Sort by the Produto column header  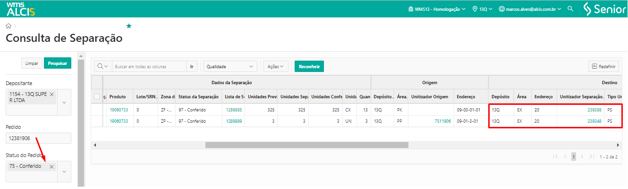(x=117, y=96)
